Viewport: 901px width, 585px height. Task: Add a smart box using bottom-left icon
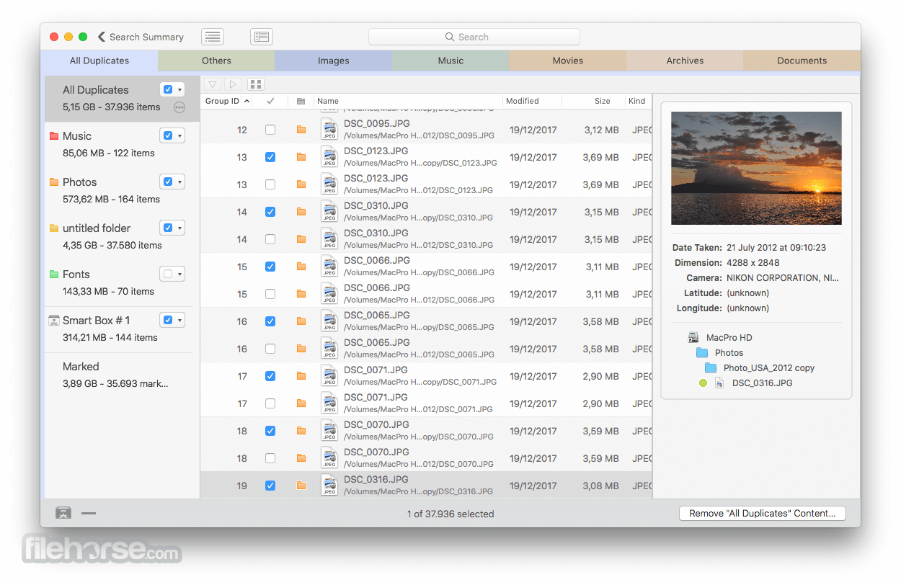click(x=63, y=513)
